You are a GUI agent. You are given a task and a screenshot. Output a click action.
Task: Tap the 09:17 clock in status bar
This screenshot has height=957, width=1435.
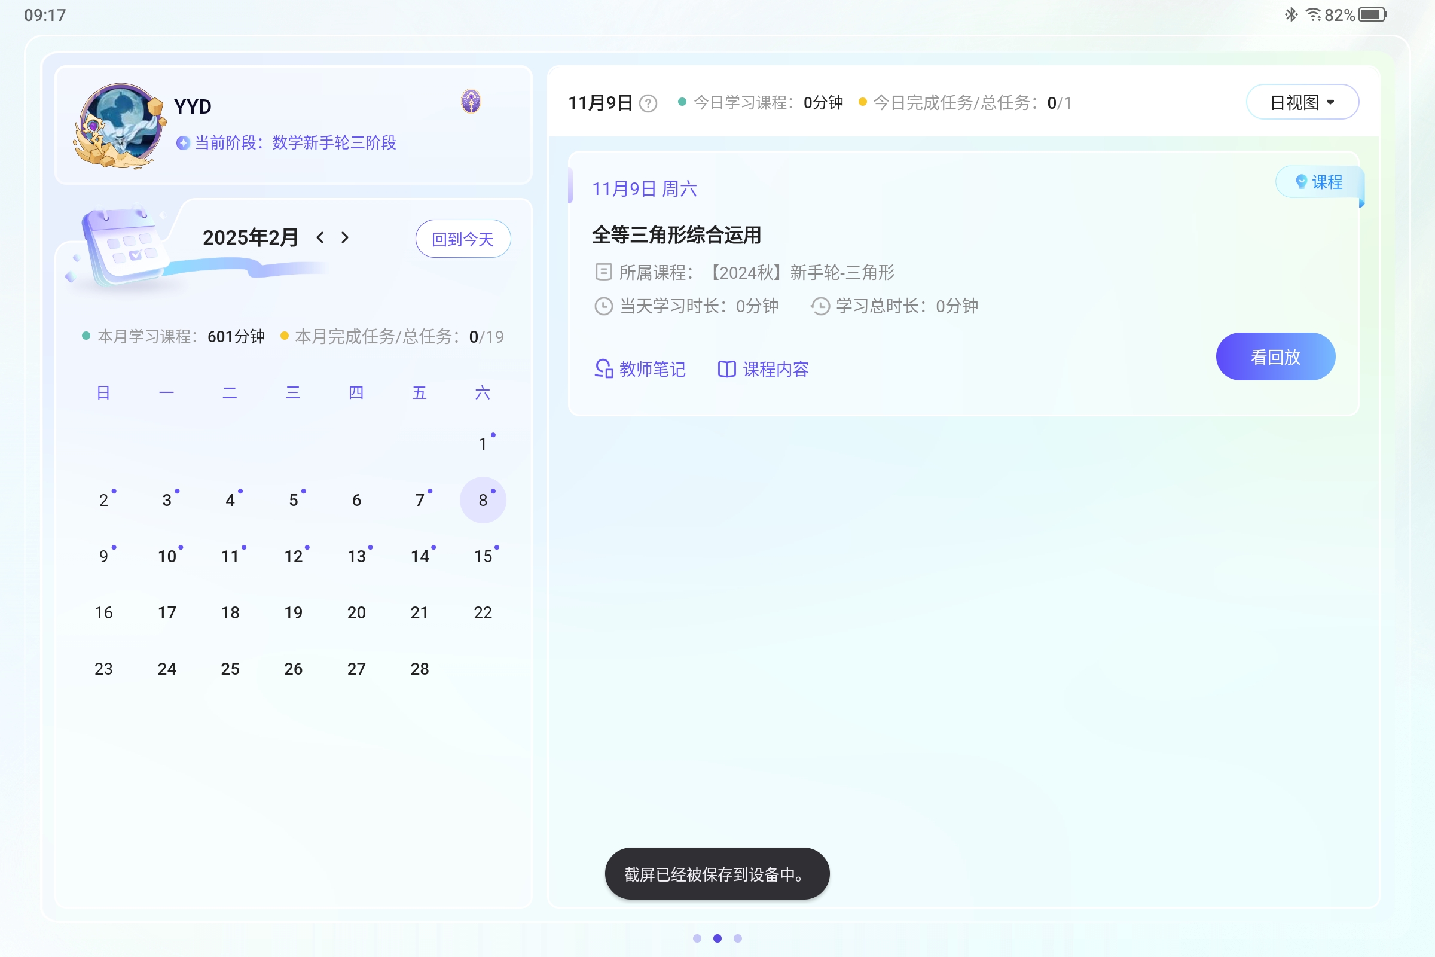click(45, 14)
